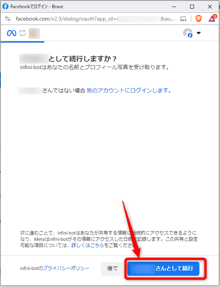Open site settings icon in the address bar
This screenshot has height=287, width=220.
pyautogui.click(x=8, y=19)
